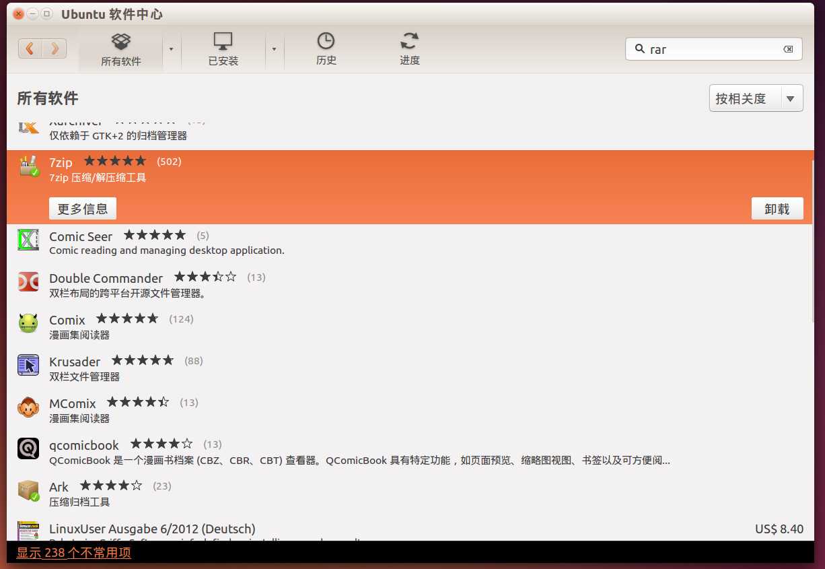This screenshot has height=569, width=825.
Task: Maximize the Ubuntu 软件中心 window
Action: pos(46,13)
